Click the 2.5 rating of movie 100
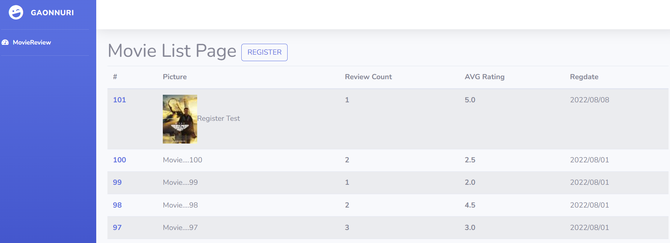670x243 pixels. pos(470,160)
